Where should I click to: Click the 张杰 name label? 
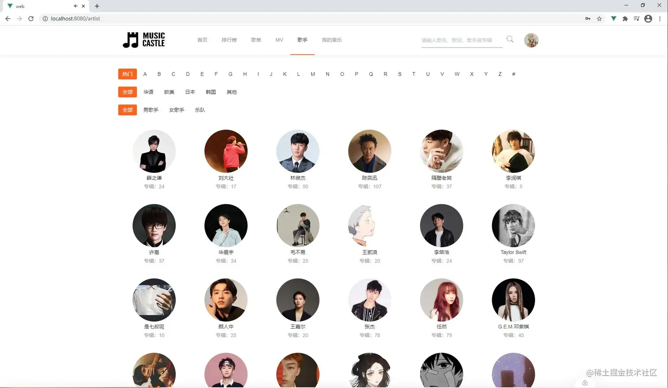pyautogui.click(x=370, y=327)
